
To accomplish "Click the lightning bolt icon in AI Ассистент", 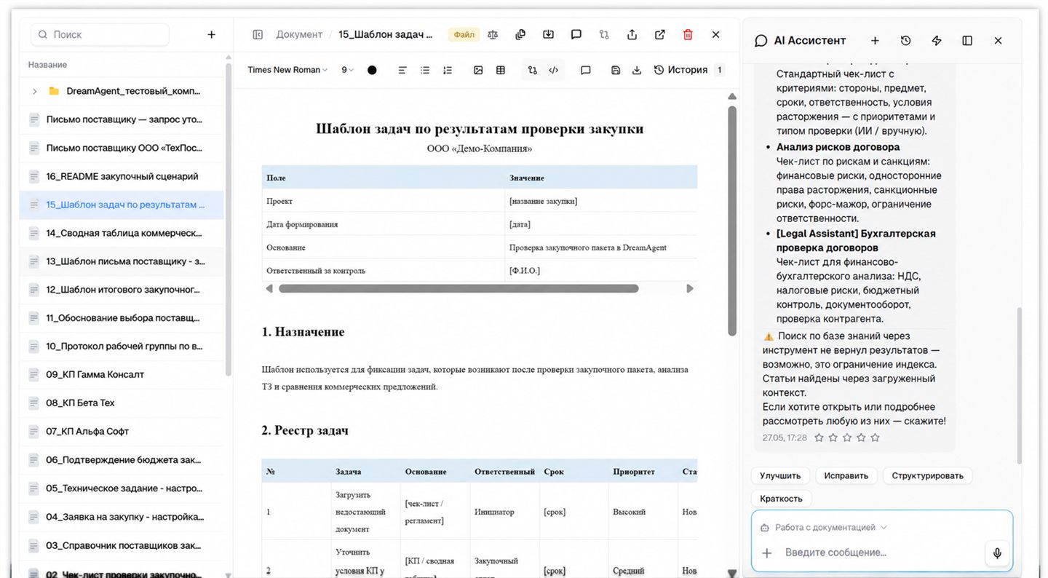I will 937,41.
